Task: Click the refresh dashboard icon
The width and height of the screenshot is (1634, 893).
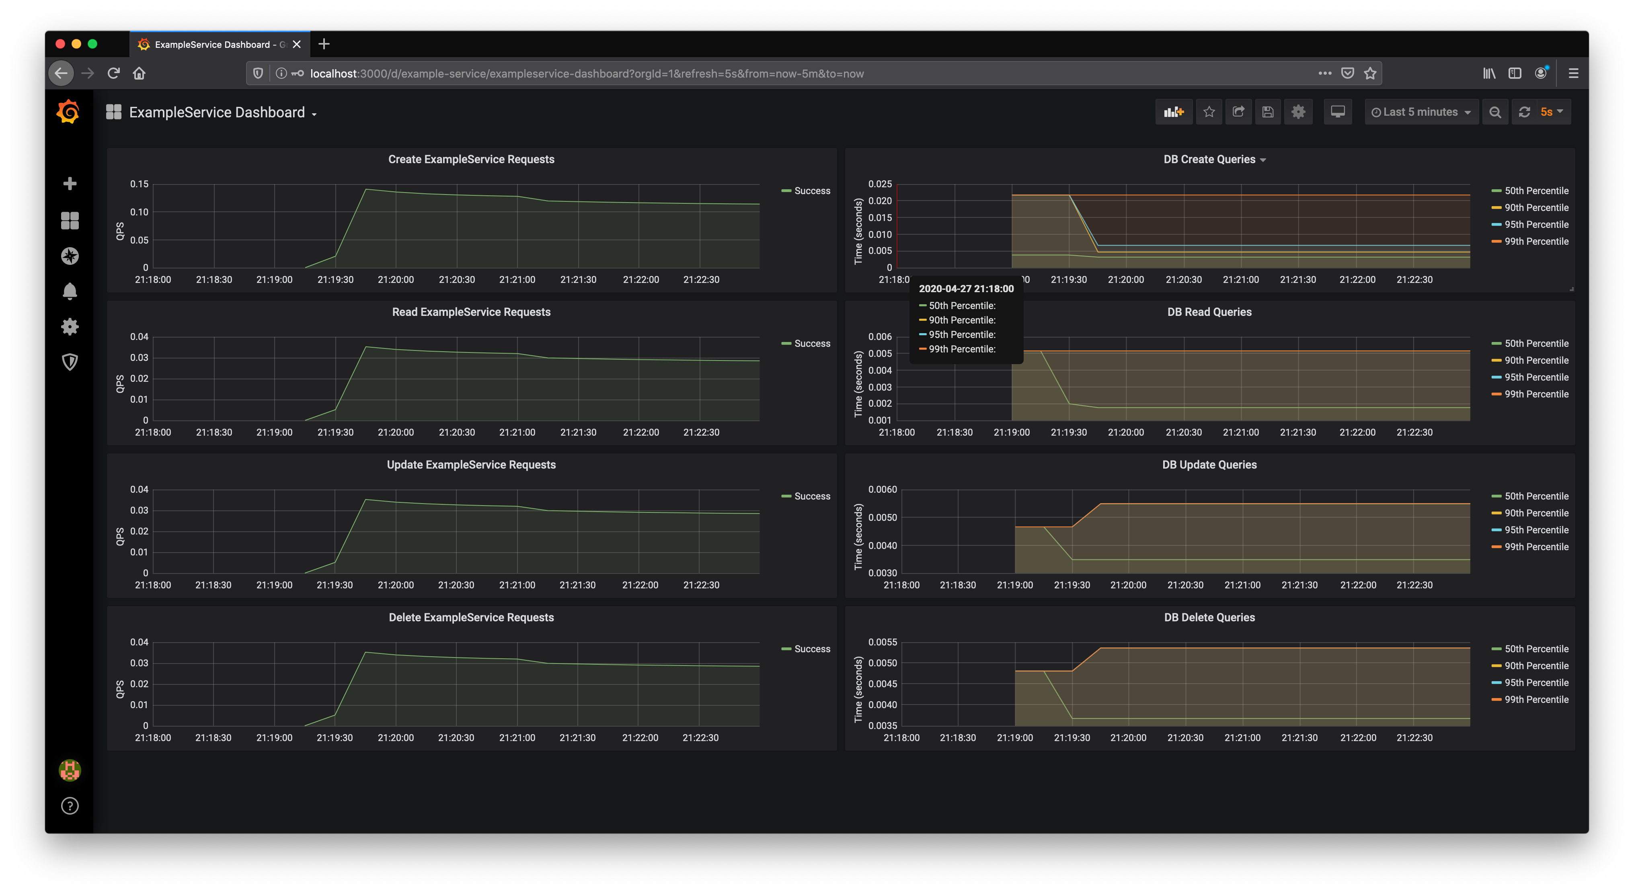Action: coord(1524,112)
